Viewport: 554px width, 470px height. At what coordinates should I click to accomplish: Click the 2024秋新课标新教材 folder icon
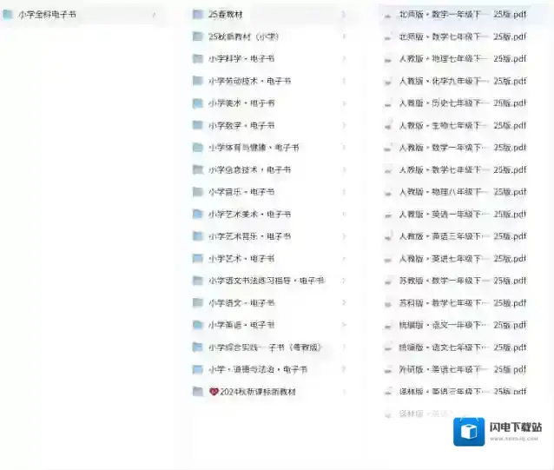[x=198, y=392]
